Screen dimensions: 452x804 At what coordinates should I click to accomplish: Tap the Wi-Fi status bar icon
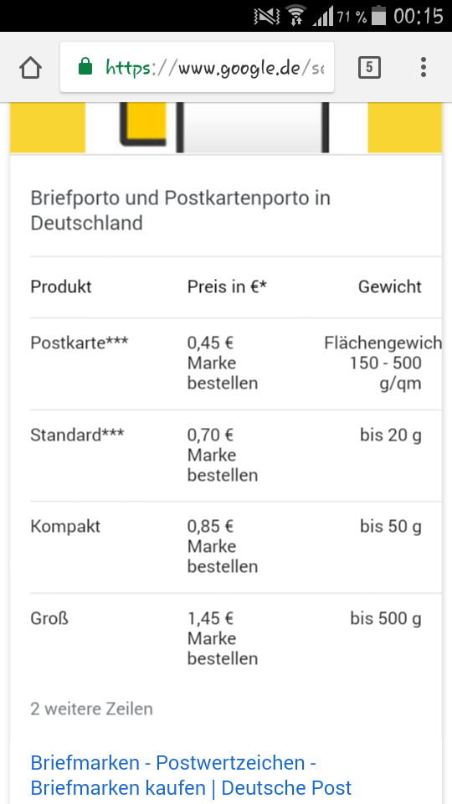tap(295, 15)
